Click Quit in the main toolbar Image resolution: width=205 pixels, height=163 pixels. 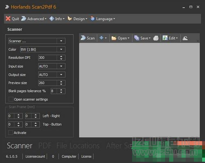coord(12,19)
